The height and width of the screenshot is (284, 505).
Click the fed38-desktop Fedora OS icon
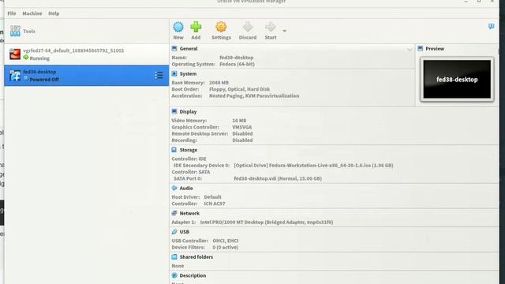pos(15,76)
